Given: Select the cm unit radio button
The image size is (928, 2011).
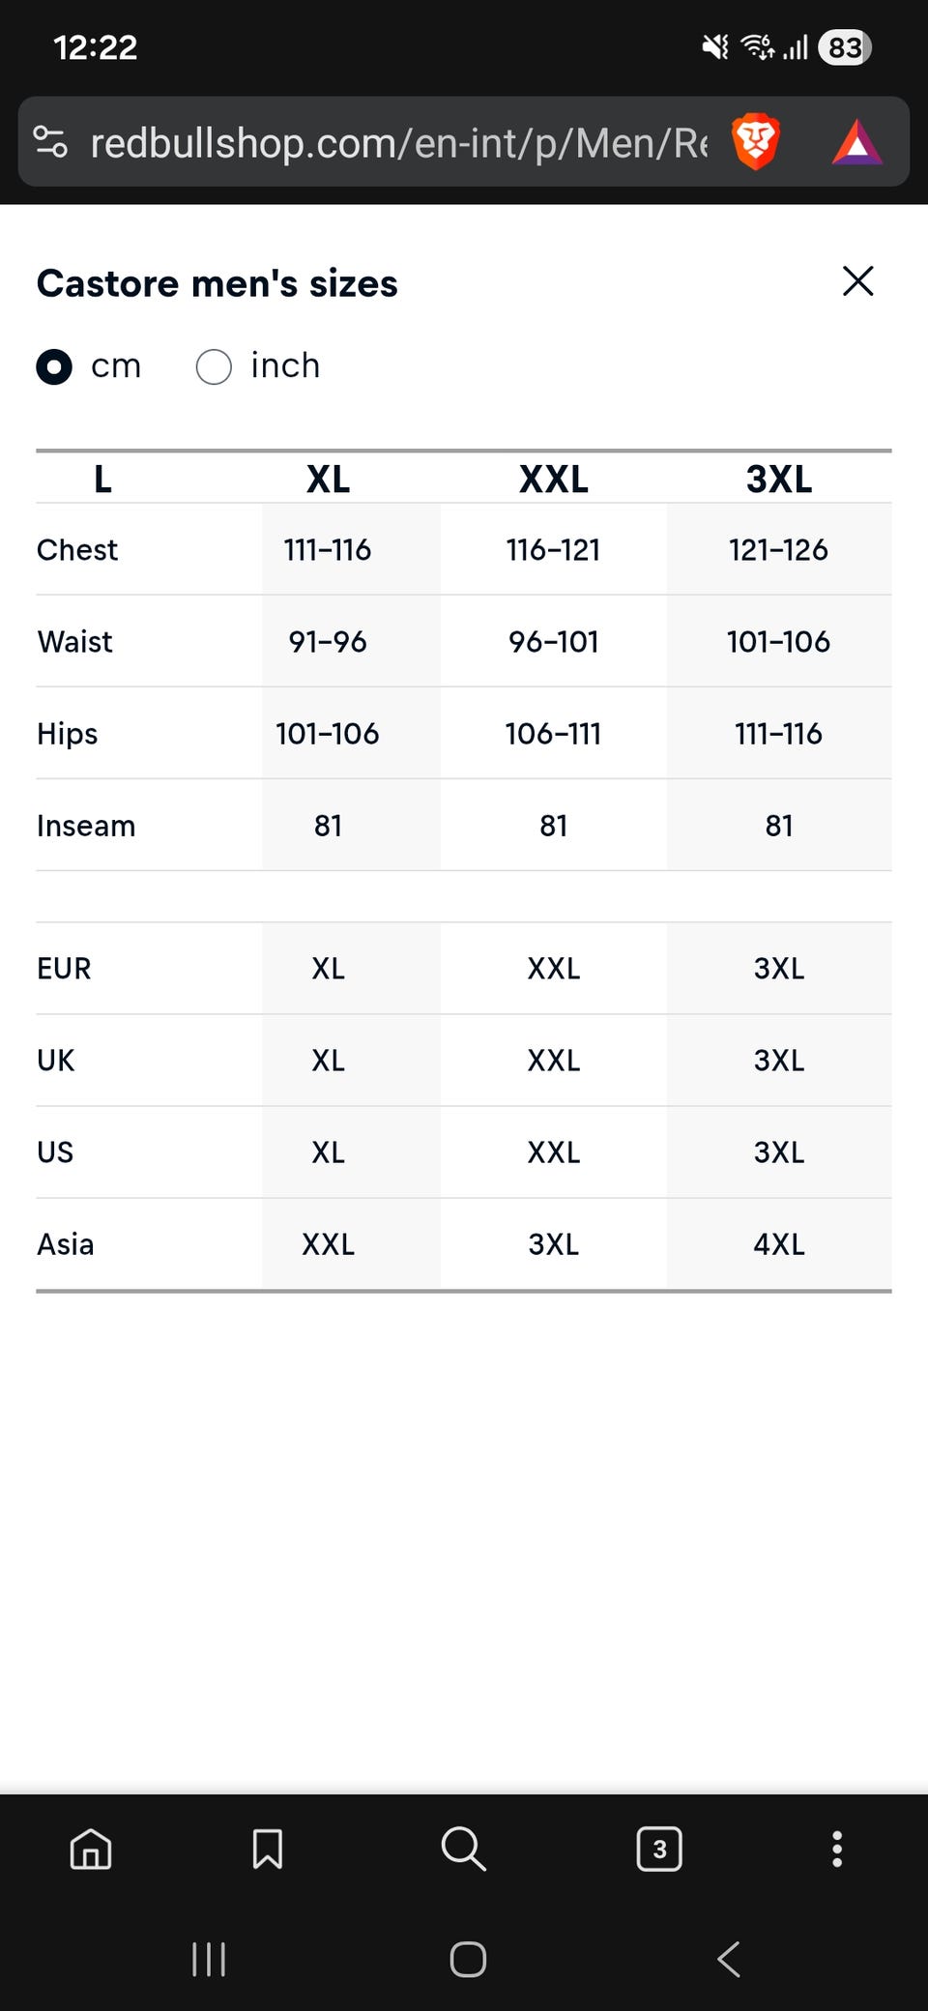Looking at the screenshot, I should click(x=54, y=366).
